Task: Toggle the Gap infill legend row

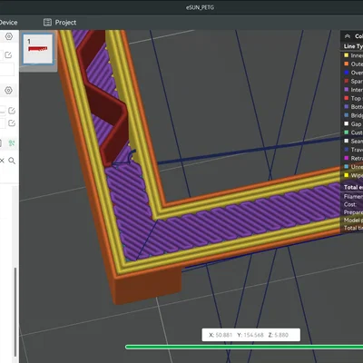Action: click(x=352, y=123)
